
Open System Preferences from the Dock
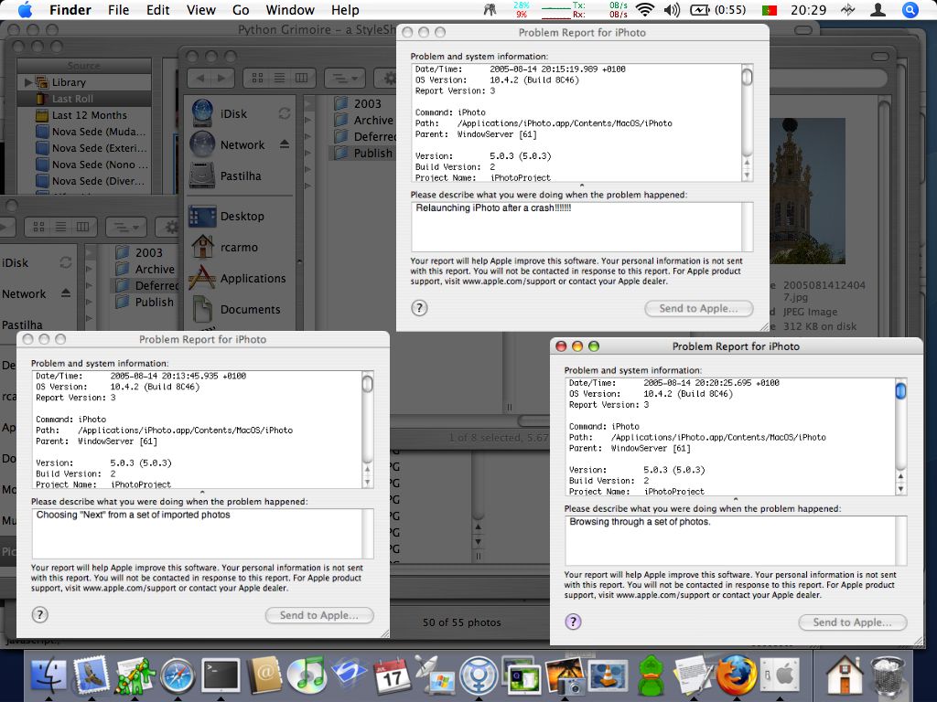pyautogui.click(x=780, y=676)
